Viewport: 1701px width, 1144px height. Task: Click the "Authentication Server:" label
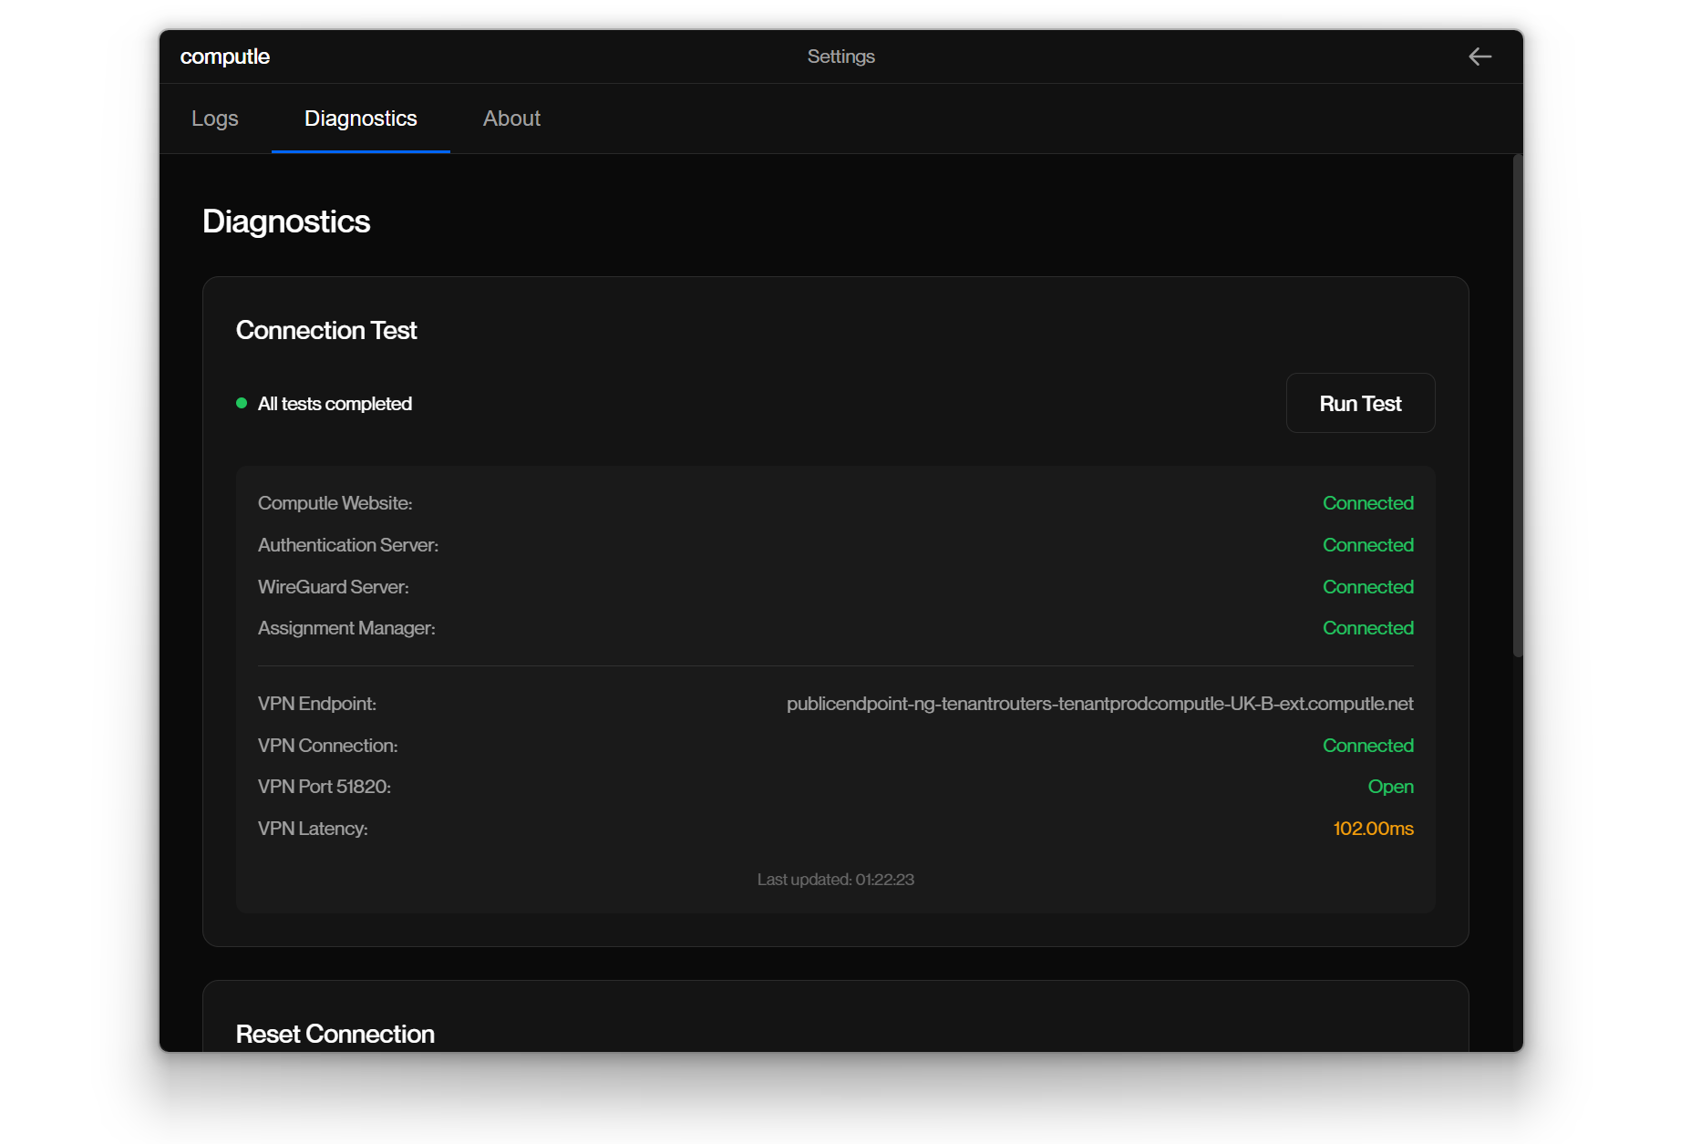pos(348,545)
